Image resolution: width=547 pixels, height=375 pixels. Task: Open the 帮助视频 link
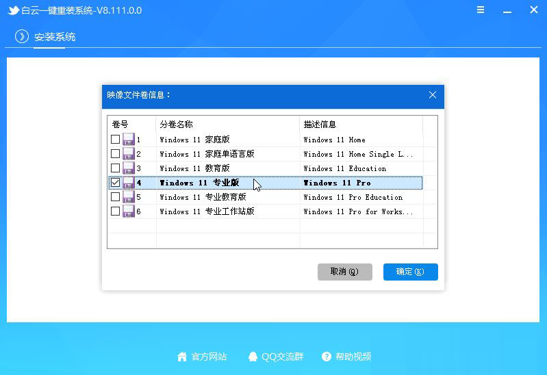point(353,357)
